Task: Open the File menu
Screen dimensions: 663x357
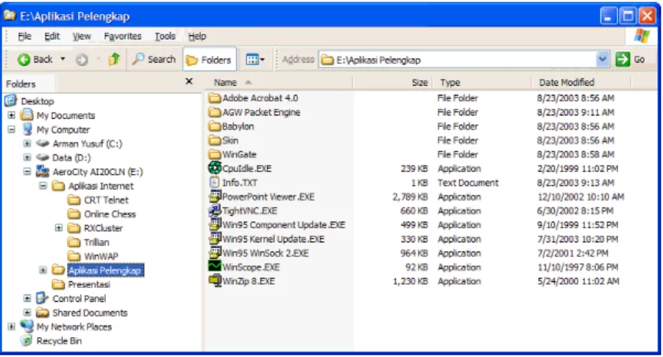Action: (x=24, y=36)
